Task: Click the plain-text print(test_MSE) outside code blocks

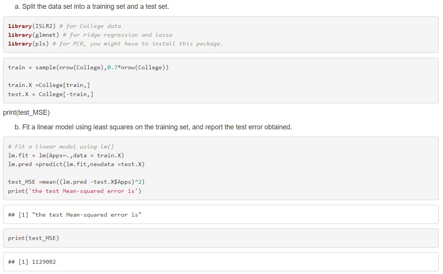Action: 26,113
